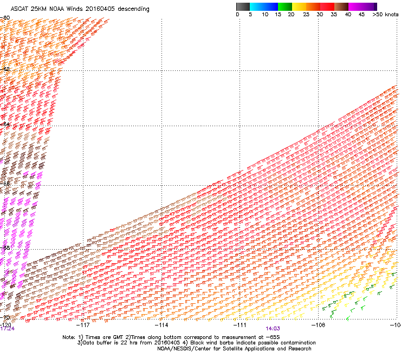The width and height of the screenshot is (401, 352).
Task: Click the magenta 40-45 knots legend segment
Action: pos(355,6)
